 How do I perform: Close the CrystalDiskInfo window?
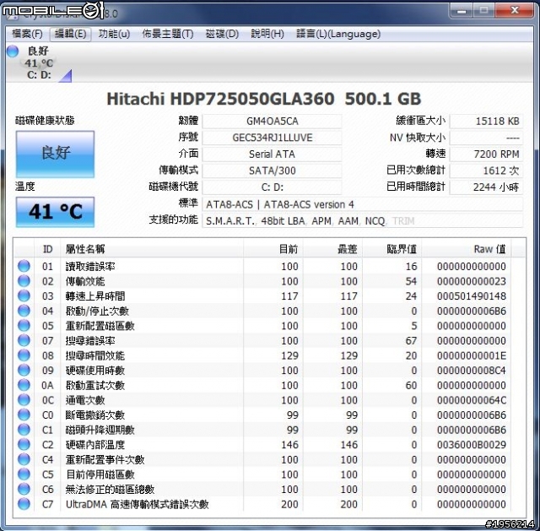[x=515, y=10]
